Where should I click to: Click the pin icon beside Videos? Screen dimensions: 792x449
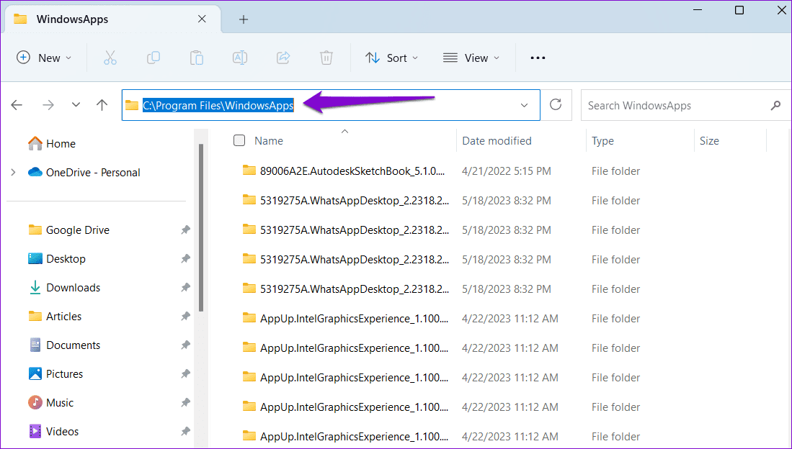185,431
